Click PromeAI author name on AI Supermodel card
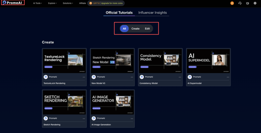 [x=197, y=77]
